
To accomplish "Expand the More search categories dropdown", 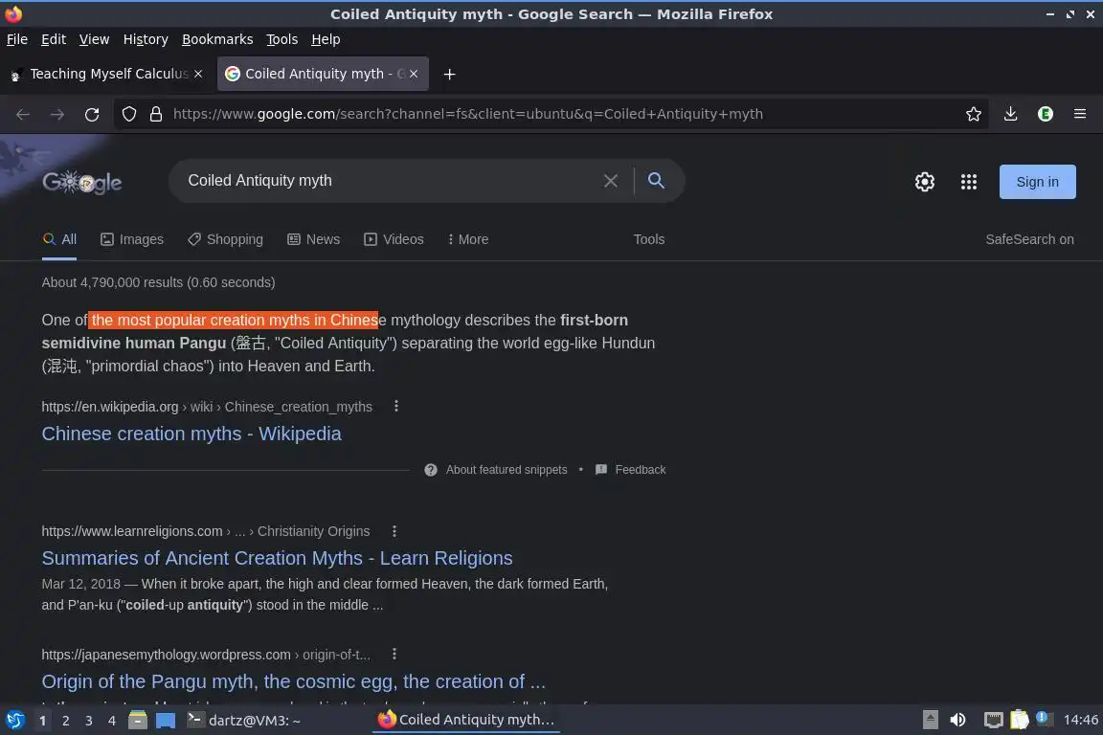I will pos(468,239).
